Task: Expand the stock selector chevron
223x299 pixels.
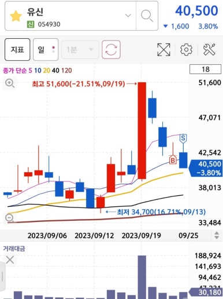Action: [x=128, y=16]
